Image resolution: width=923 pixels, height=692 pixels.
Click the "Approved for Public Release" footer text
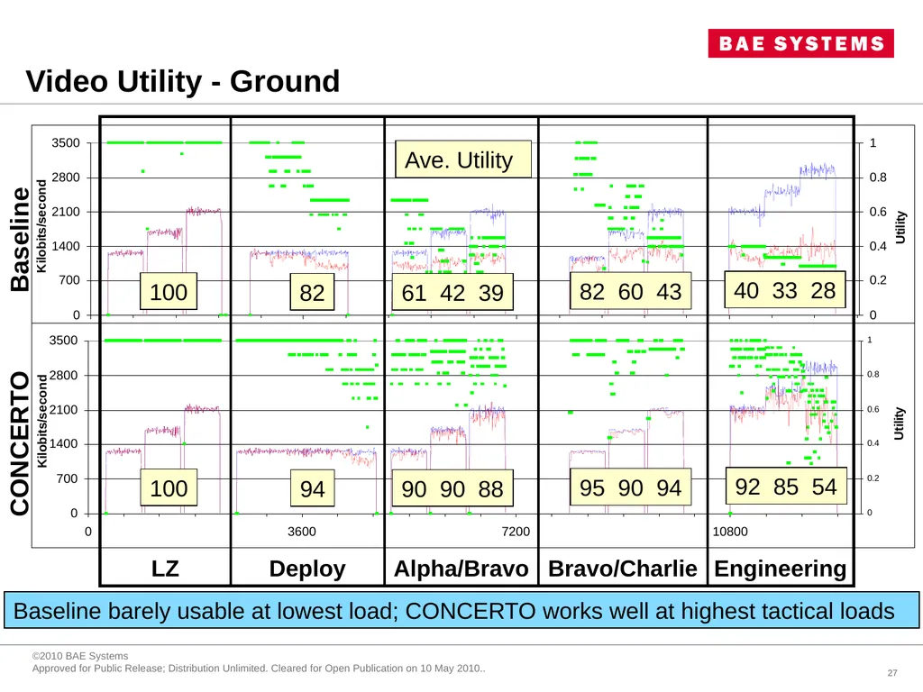click(259, 669)
